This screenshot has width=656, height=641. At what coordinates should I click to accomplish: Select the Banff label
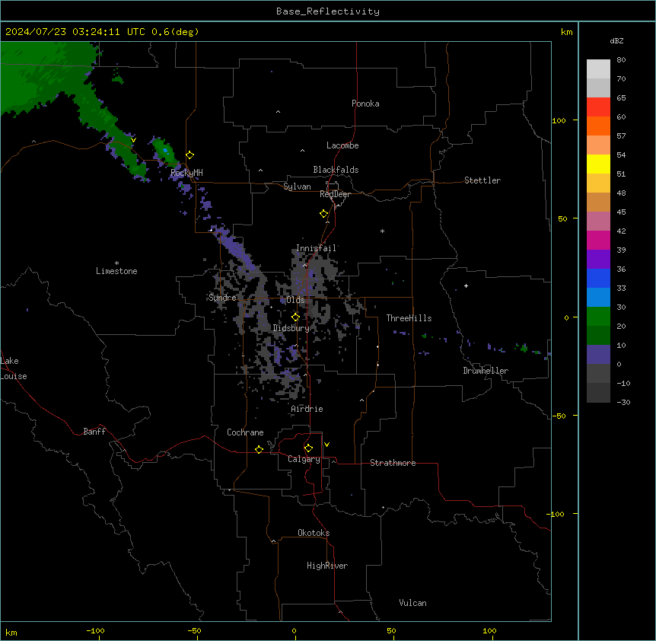[x=94, y=432]
